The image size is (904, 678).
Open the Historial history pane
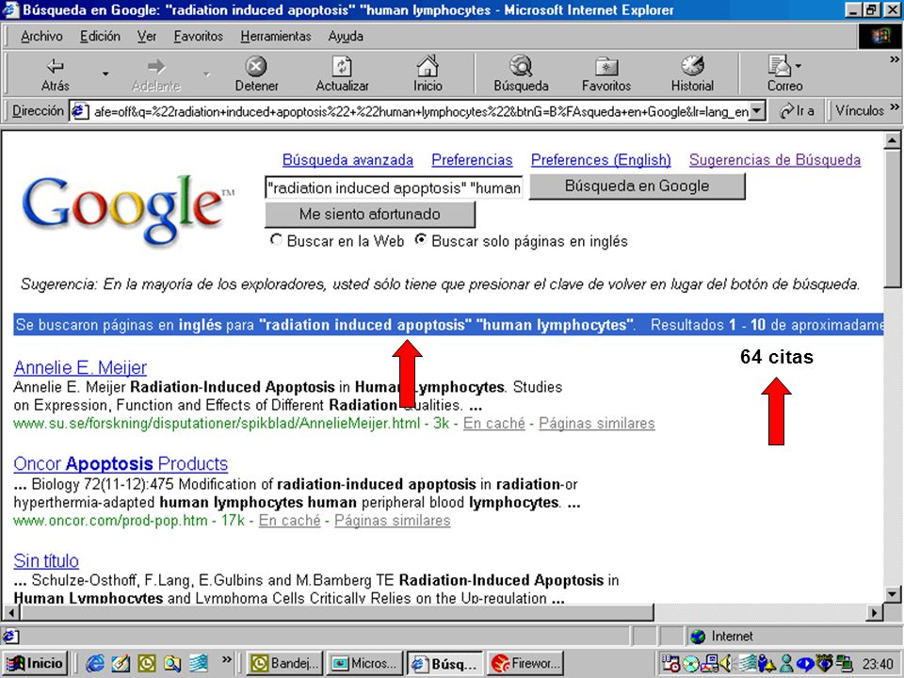[692, 73]
